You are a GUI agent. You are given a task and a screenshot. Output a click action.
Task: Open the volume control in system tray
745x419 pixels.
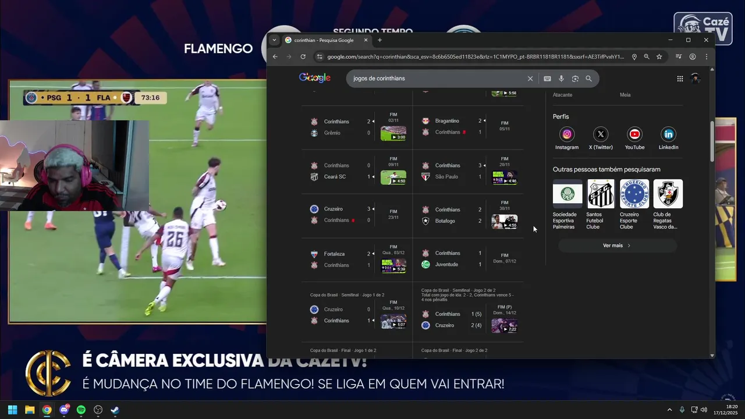[x=704, y=410]
